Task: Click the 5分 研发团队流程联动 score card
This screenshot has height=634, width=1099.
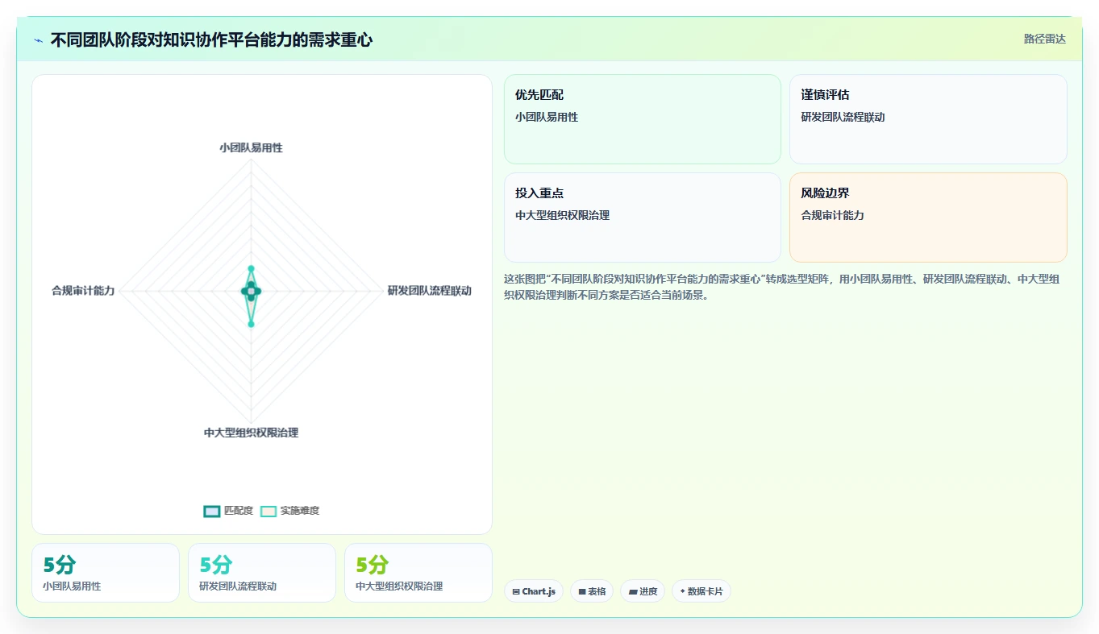Action: (x=262, y=573)
